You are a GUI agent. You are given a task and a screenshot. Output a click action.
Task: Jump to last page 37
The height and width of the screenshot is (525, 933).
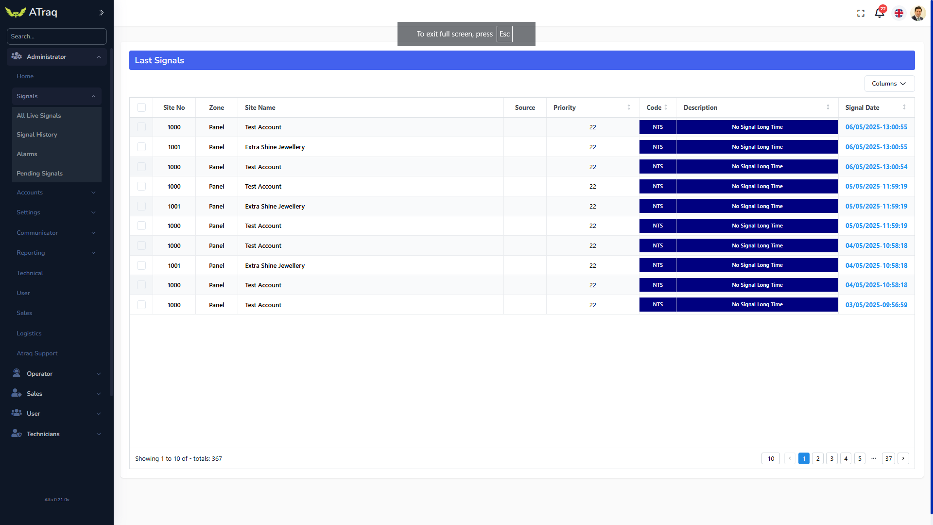[x=889, y=458]
